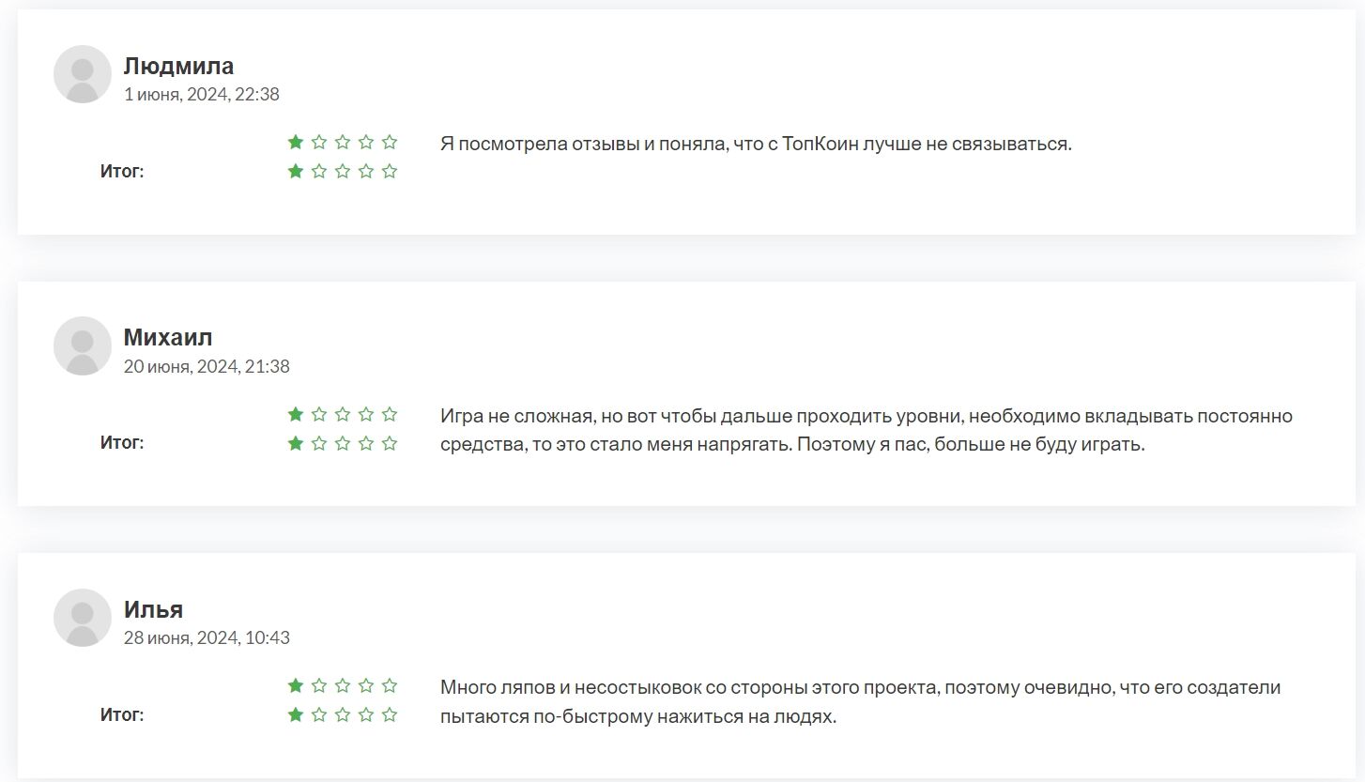
Task: Open Михаил's review by clicking his name
Action: pyautogui.click(x=168, y=336)
